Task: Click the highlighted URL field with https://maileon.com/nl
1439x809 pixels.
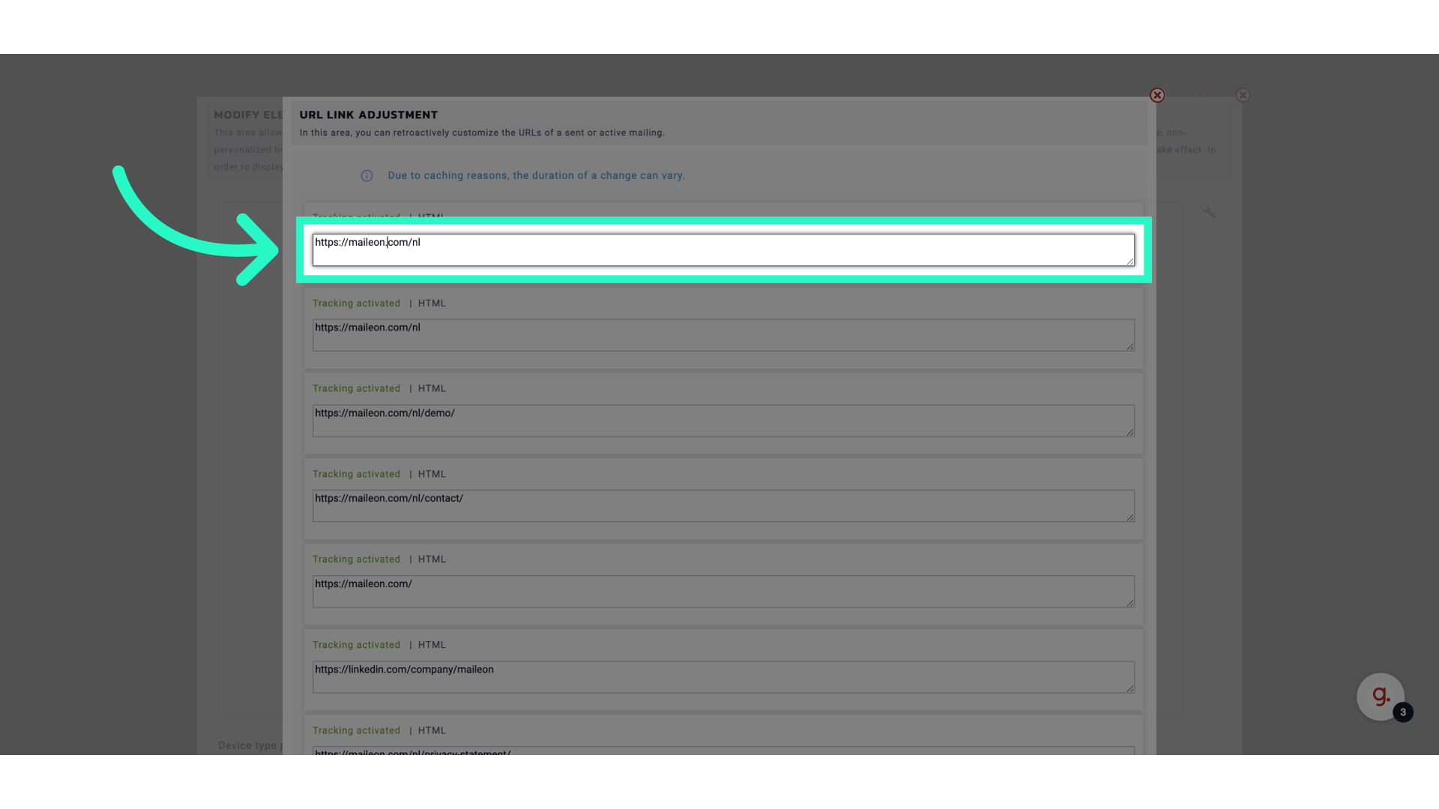Action: click(723, 249)
